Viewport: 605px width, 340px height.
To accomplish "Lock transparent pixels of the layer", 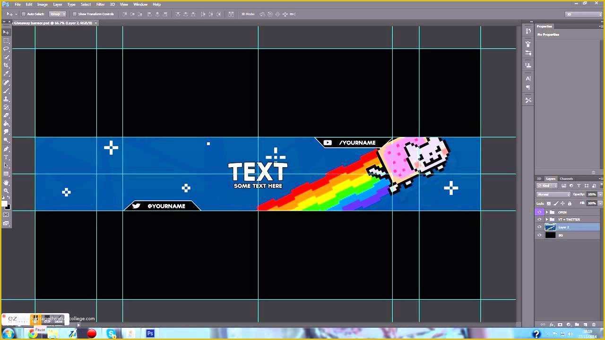I will coord(549,204).
